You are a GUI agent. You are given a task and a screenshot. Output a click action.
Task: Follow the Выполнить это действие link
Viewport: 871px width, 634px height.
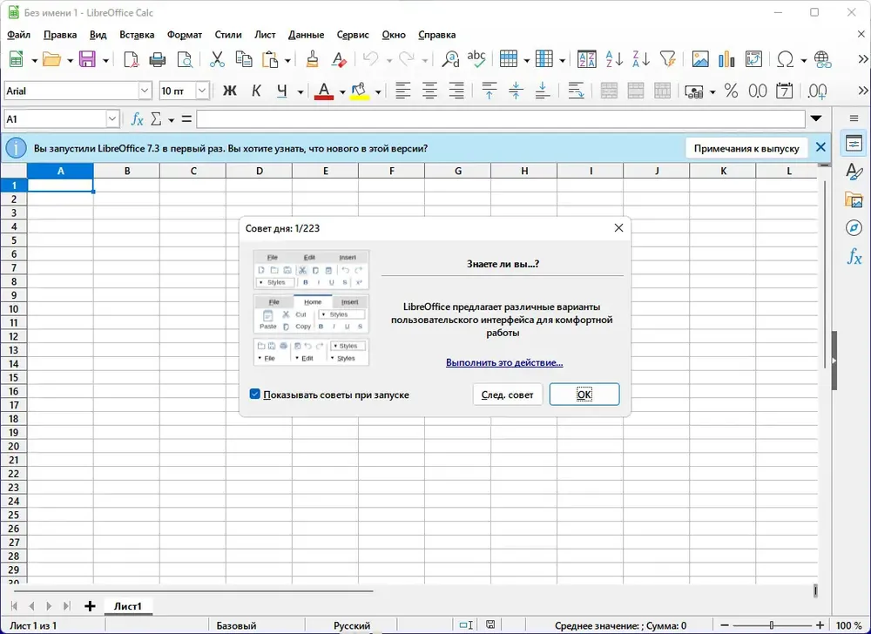[504, 362]
